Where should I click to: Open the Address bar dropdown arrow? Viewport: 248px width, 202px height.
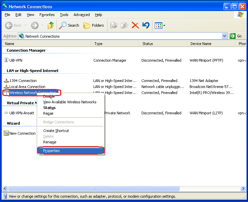click(x=224, y=36)
